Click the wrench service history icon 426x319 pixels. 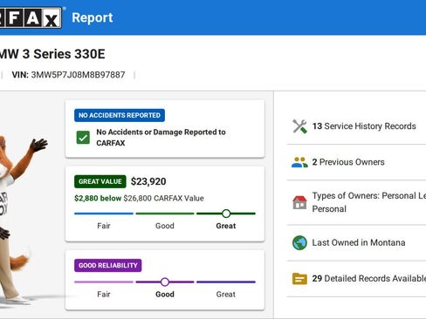pyautogui.click(x=299, y=126)
